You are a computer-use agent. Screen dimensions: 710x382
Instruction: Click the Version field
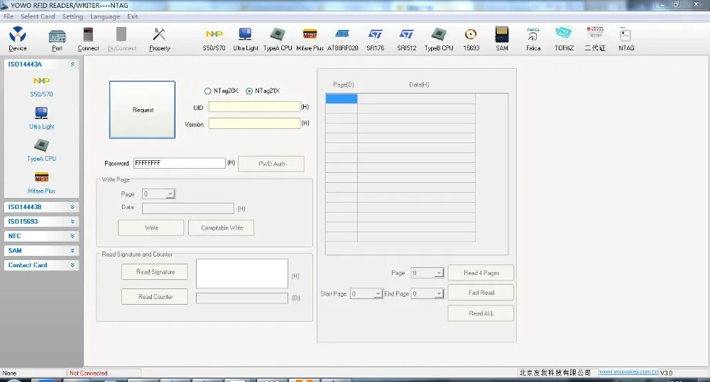[x=254, y=123]
